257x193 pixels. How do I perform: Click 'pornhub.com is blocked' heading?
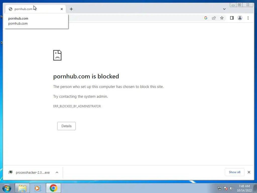(x=86, y=76)
